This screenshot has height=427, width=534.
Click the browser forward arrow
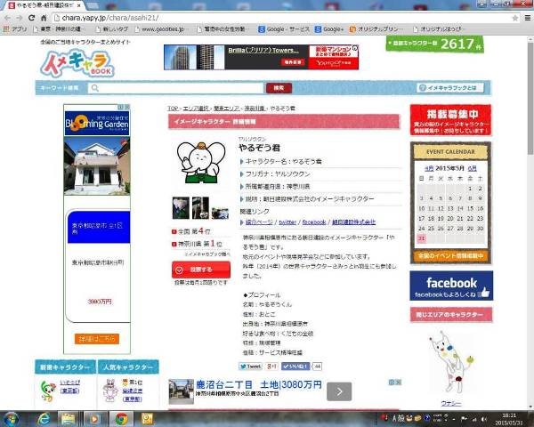(x=19, y=18)
